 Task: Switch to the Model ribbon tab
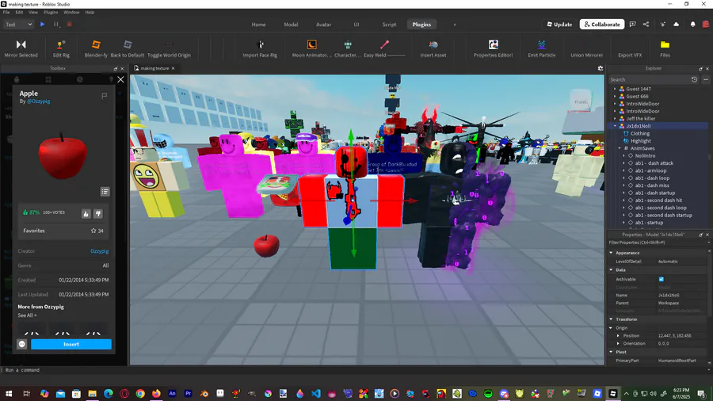pyautogui.click(x=291, y=25)
